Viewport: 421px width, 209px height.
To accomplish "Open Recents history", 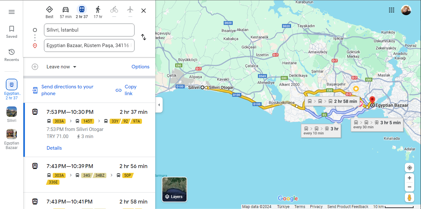I will tap(12, 55).
